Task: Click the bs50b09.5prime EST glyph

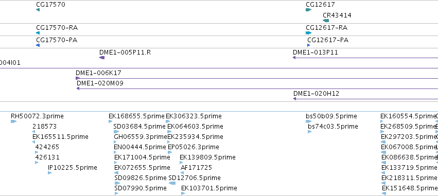Action: click(309, 121)
